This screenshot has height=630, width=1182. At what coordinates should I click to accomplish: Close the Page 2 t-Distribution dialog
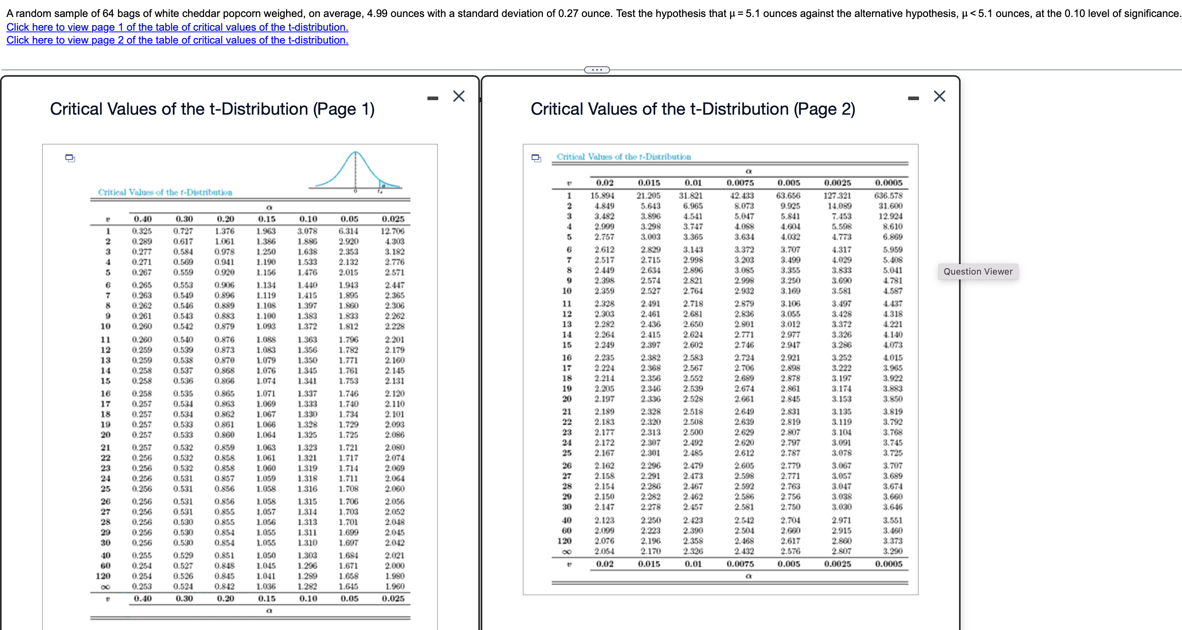coord(939,97)
